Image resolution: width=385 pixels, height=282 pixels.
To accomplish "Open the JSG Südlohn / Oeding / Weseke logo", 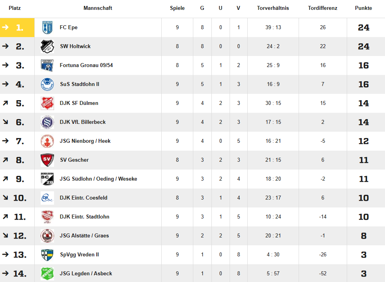I will (47, 179).
